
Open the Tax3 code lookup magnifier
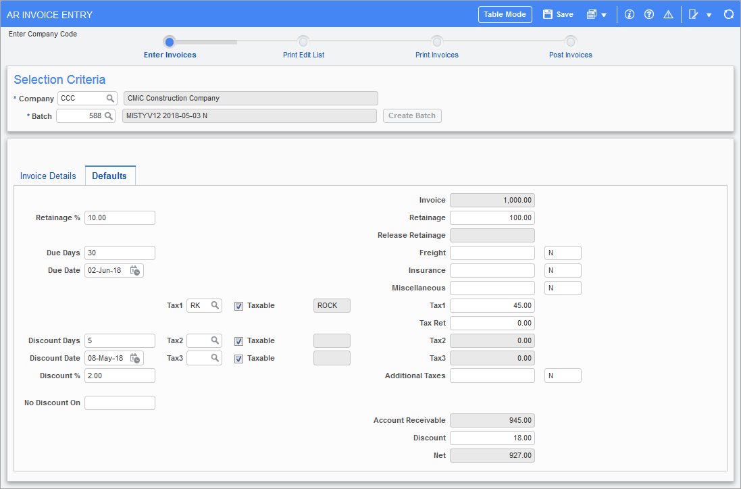point(215,358)
